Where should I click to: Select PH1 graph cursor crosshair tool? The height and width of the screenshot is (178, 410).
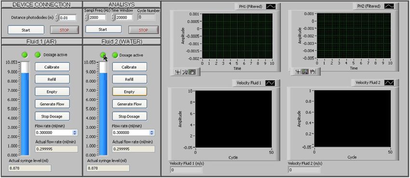click(x=178, y=72)
